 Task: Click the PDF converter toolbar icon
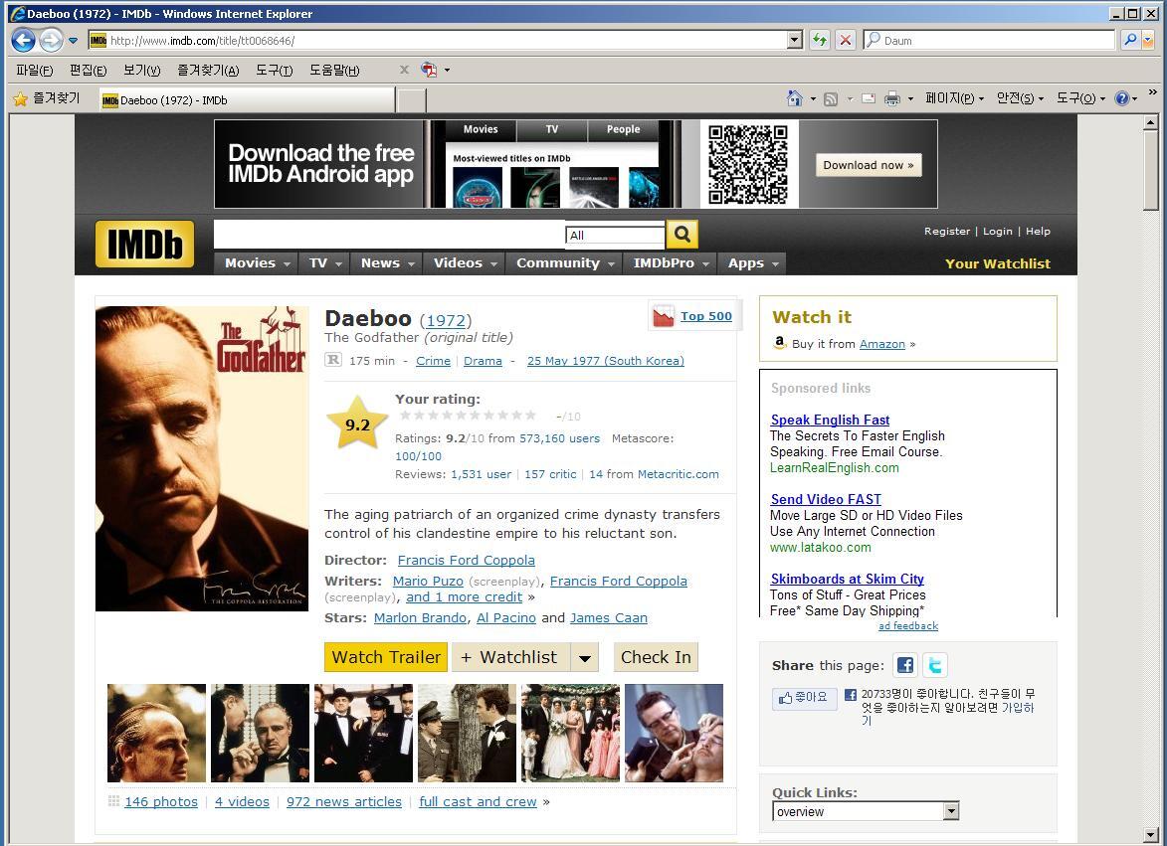click(429, 70)
